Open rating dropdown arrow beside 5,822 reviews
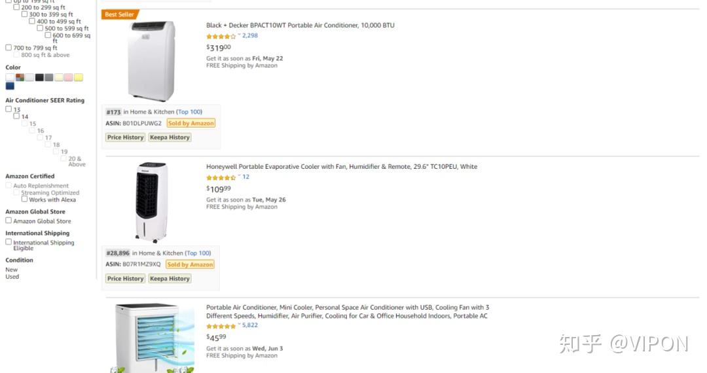707x373 pixels. [x=239, y=325]
